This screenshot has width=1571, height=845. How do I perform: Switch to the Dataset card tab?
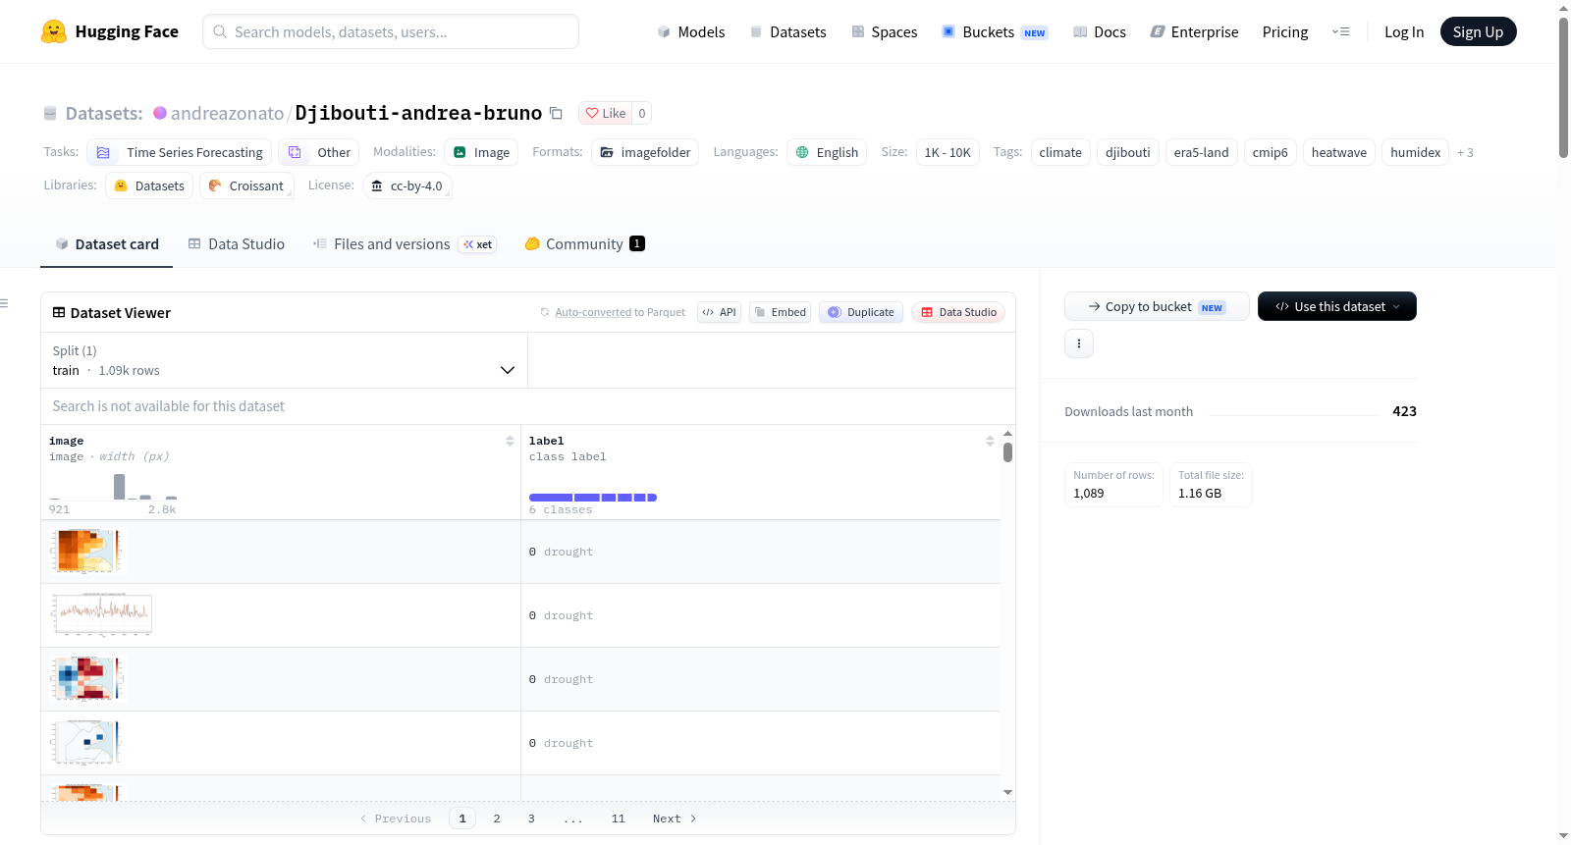[107, 244]
